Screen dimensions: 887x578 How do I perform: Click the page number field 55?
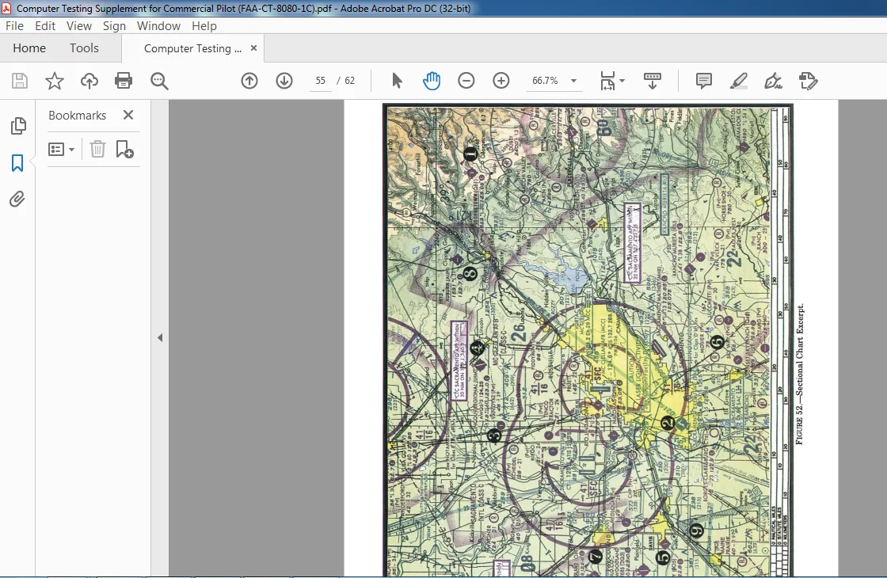320,81
